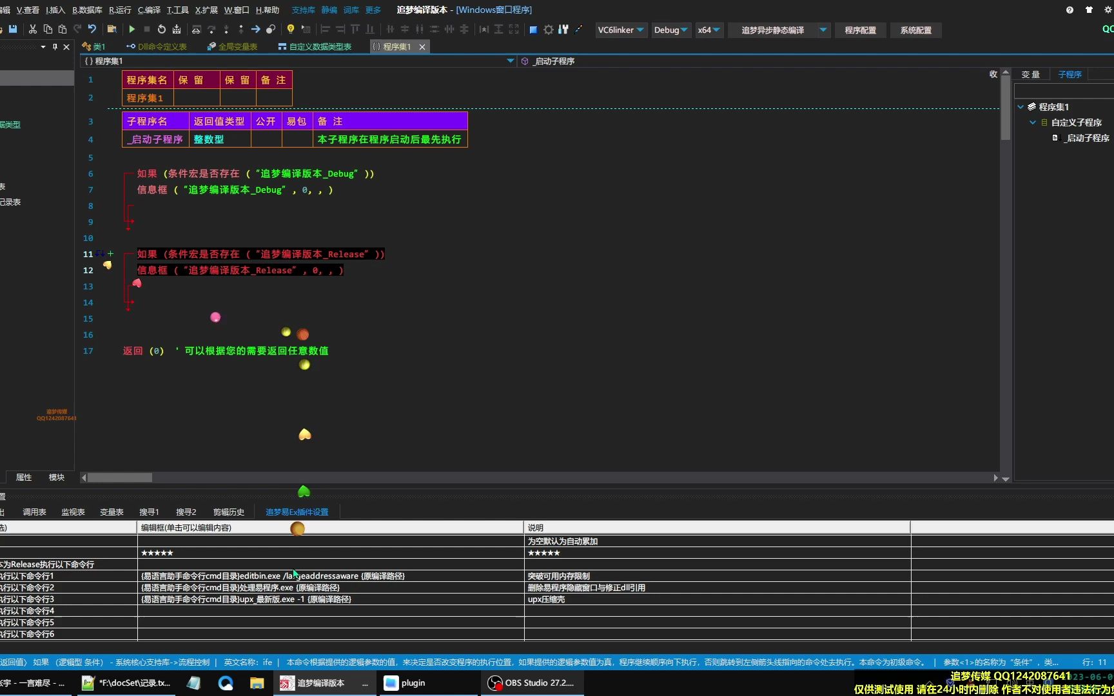This screenshot has height=696, width=1114.
Task: Click the breakpoint toggle icon in toolbar
Action: pyautogui.click(x=271, y=30)
